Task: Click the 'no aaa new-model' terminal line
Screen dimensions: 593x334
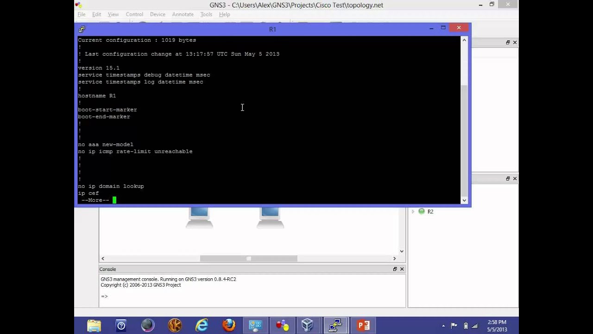Action: pyautogui.click(x=106, y=144)
